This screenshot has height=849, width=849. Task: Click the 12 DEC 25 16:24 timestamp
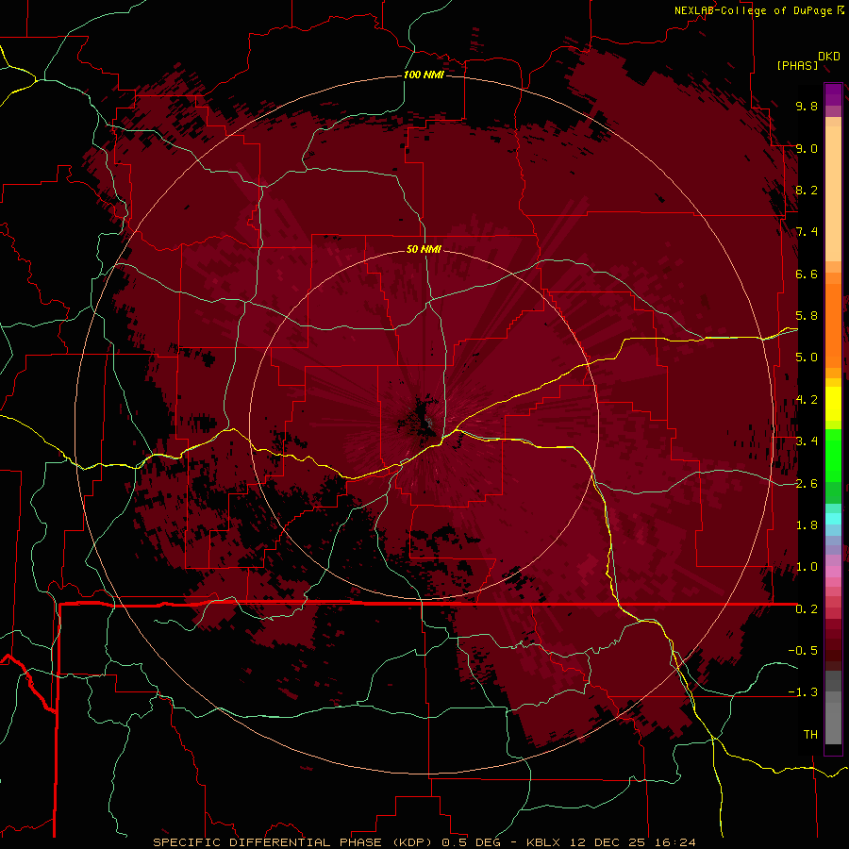[632, 842]
